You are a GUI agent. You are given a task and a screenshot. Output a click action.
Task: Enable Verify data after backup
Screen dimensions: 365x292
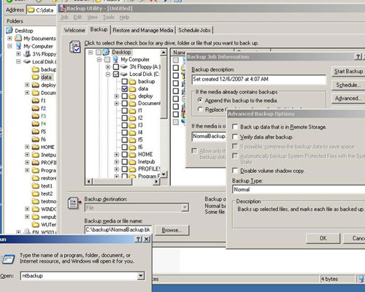pyautogui.click(x=235, y=137)
